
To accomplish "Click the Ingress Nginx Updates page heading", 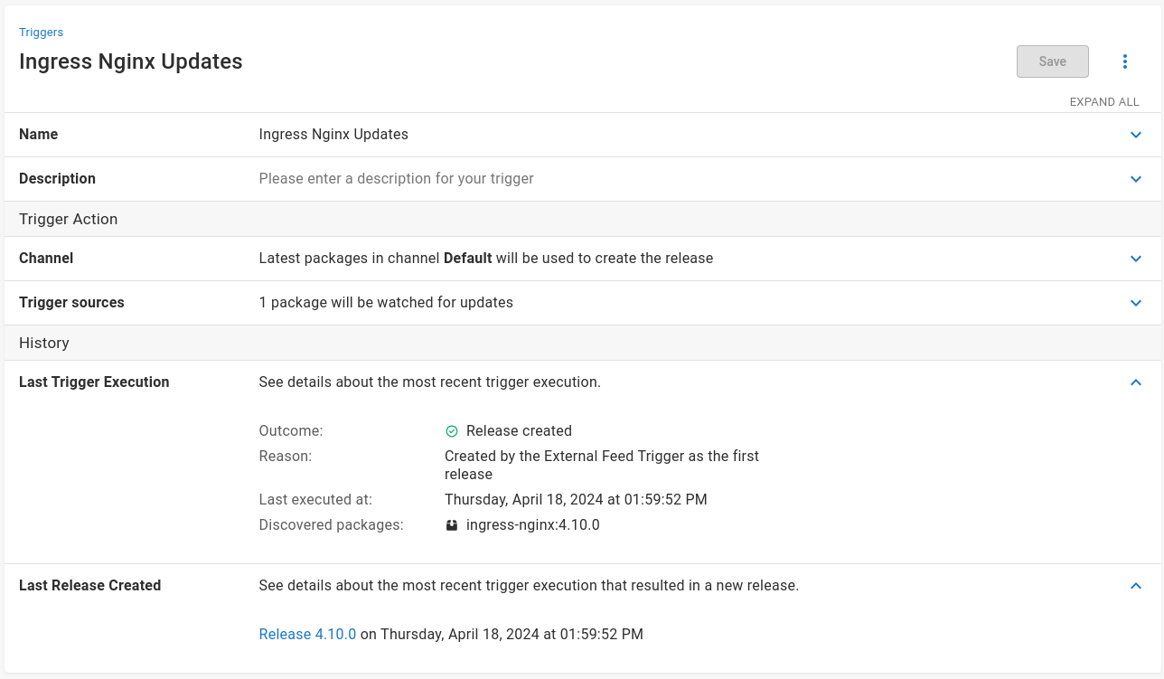I will (x=131, y=61).
